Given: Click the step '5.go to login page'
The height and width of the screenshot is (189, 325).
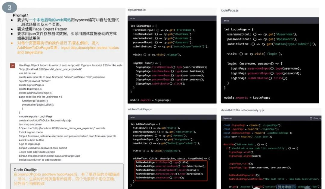Looking at the screenshot, I should [x=29, y=144].
